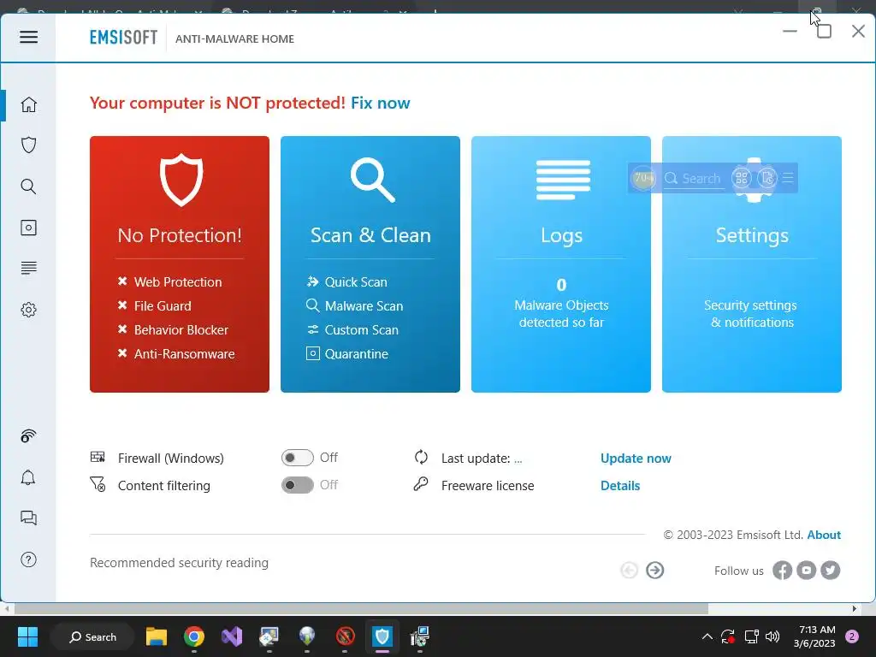Screen dimensions: 876x657
Task: Click the Scan & Clean magnifier tile icon
Action: [373, 180]
